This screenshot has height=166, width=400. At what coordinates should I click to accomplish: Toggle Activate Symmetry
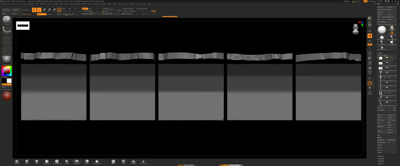tap(142, 9)
